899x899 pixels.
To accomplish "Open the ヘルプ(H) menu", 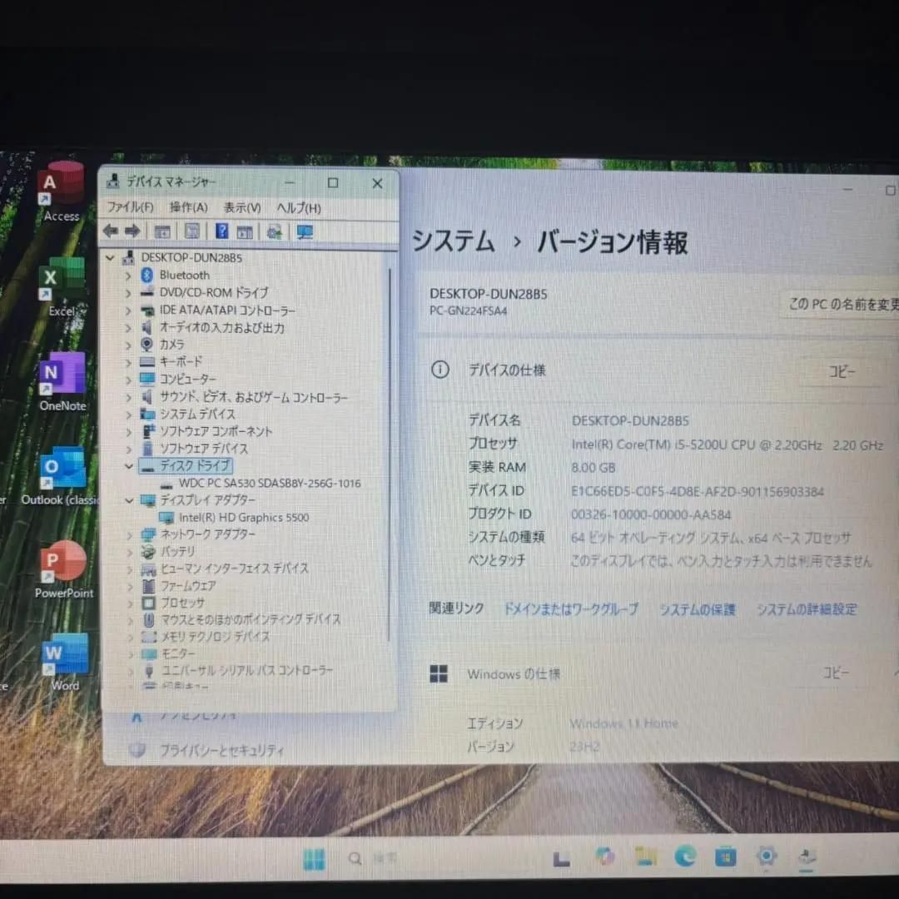I will 299,208.
